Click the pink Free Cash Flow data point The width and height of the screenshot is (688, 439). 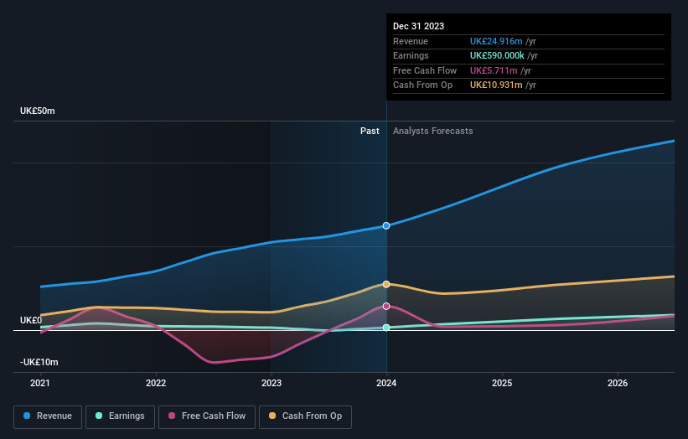pos(386,306)
